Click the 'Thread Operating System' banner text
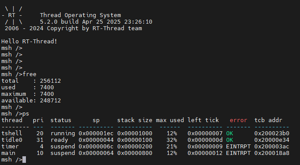Viewport: 300px width, 165px height. (80, 15)
